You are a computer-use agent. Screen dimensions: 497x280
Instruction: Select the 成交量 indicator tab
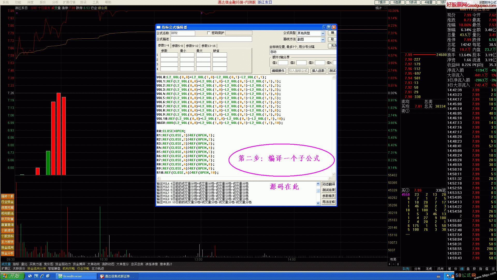6,264
